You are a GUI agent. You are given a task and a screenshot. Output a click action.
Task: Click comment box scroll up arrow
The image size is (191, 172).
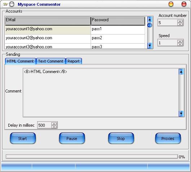click(x=181, y=72)
